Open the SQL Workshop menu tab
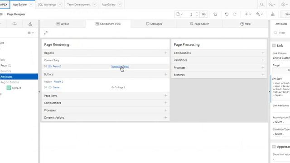 tap(47, 5)
